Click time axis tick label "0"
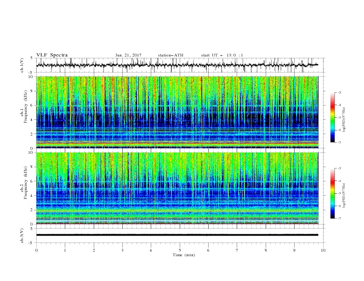 click(x=36, y=250)
